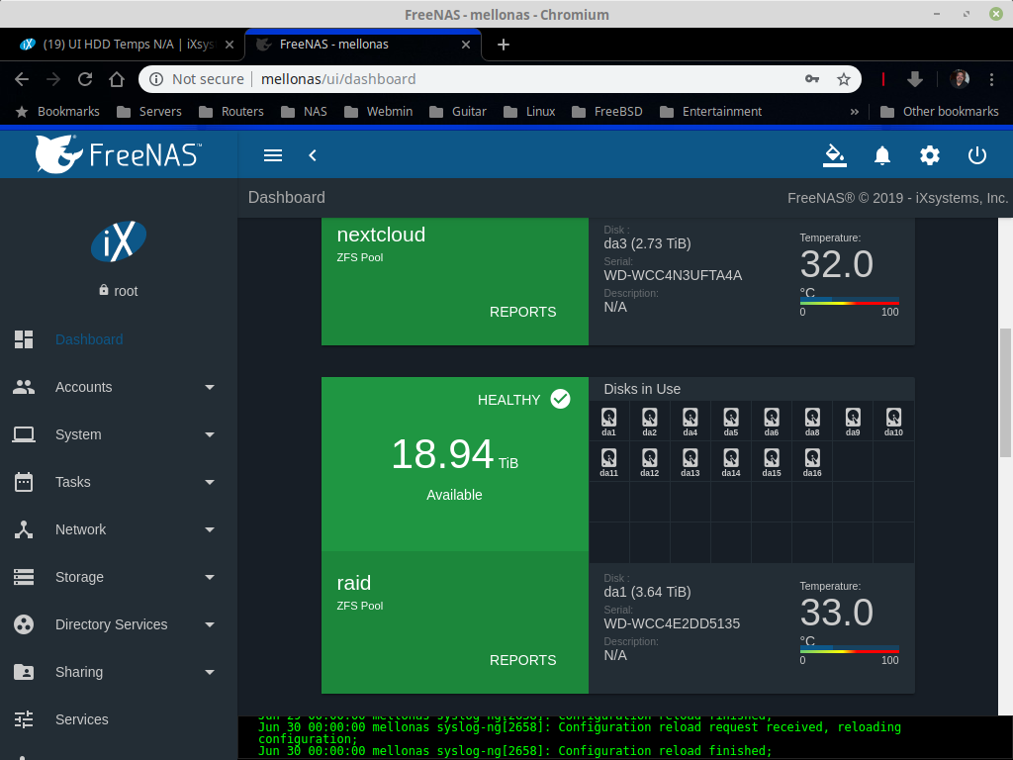Expand the Accounts menu
The height and width of the screenshot is (760, 1013).
[119, 387]
